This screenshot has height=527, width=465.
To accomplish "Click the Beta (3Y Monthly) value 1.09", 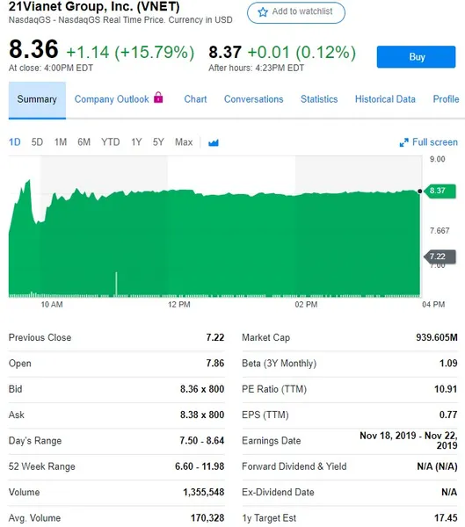I will (448, 364).
